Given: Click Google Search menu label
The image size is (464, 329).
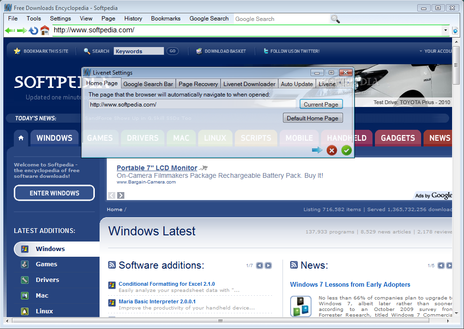Looking at the screenshot, I should pyautogui.click(x=209, y=19).
